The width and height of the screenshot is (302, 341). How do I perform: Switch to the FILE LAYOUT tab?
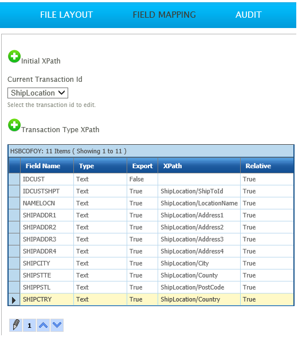pyautogui.click(x=66, y=15)
